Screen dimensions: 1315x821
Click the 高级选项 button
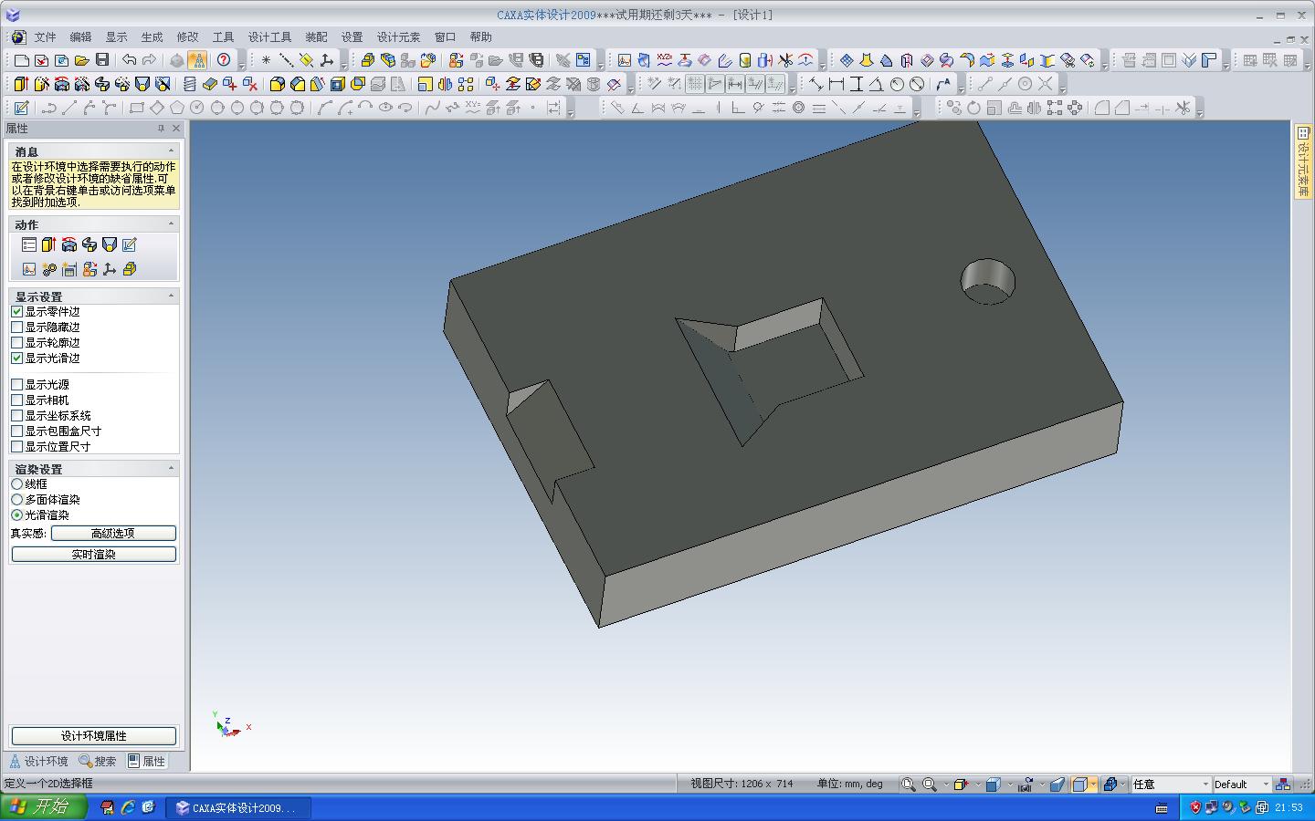(113, 534)
